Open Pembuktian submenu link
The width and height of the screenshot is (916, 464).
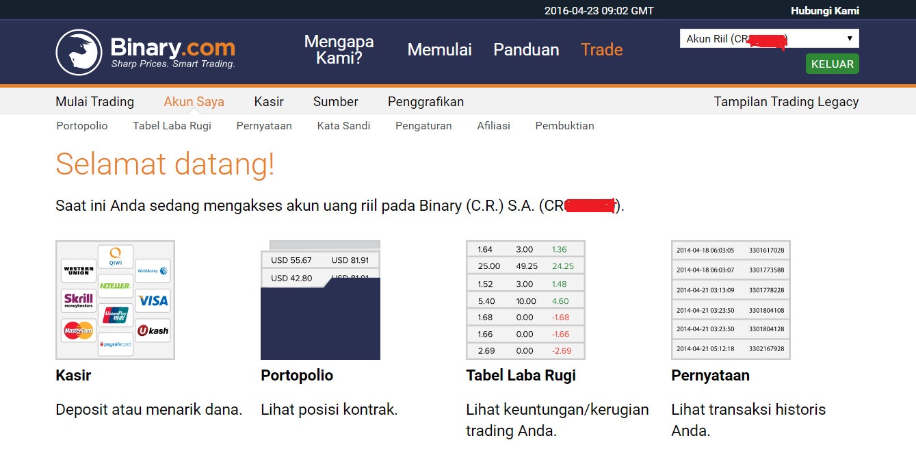(x=565, y=125)
